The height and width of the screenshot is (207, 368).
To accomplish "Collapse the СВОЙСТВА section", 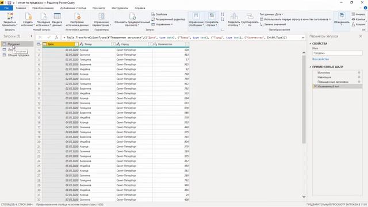I will [310, 44].
